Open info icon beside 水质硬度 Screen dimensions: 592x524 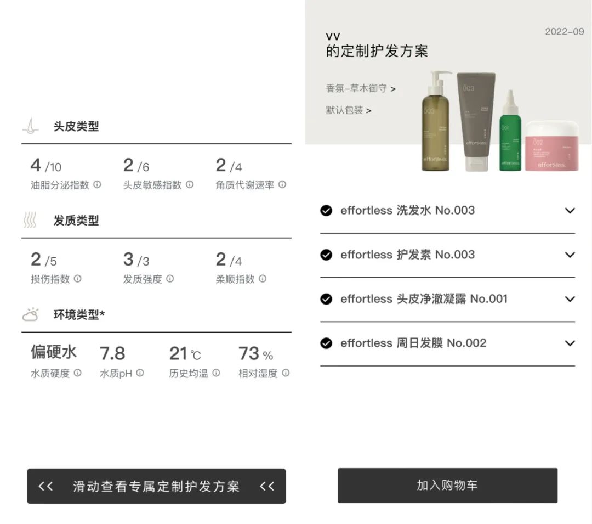coord(77,373)
